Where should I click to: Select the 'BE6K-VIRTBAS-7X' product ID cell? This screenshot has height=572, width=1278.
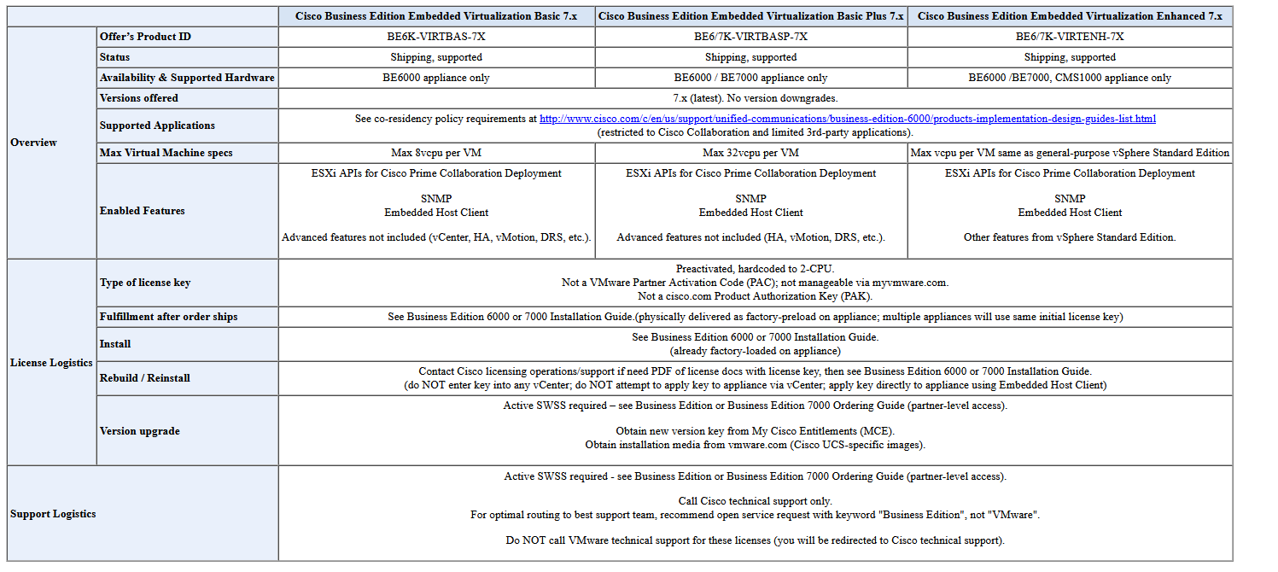[x=436, y=37]
